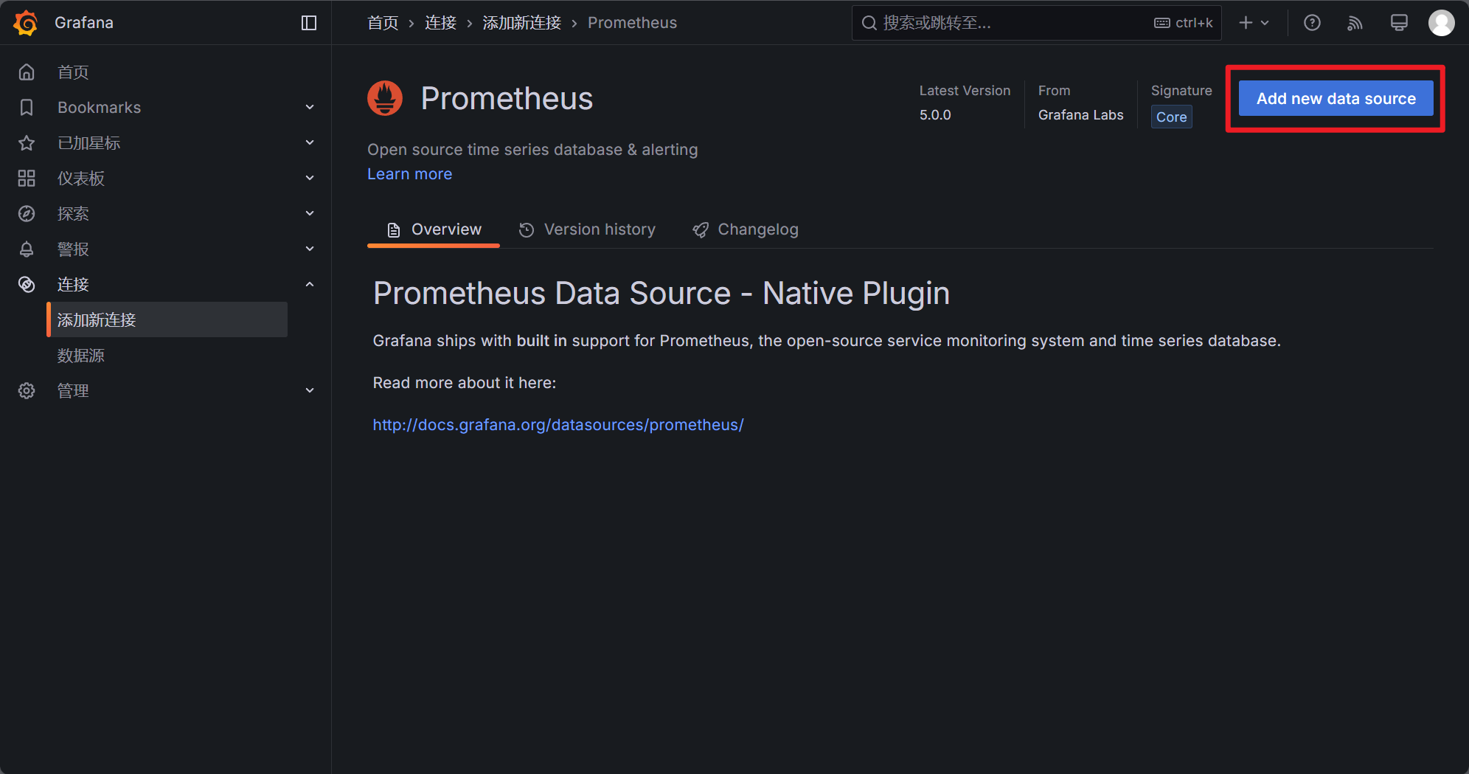The width and height of the screenshot is (1469, 774).
Task: Click the monitor icon in the top bar
Action: [1398, 23]
